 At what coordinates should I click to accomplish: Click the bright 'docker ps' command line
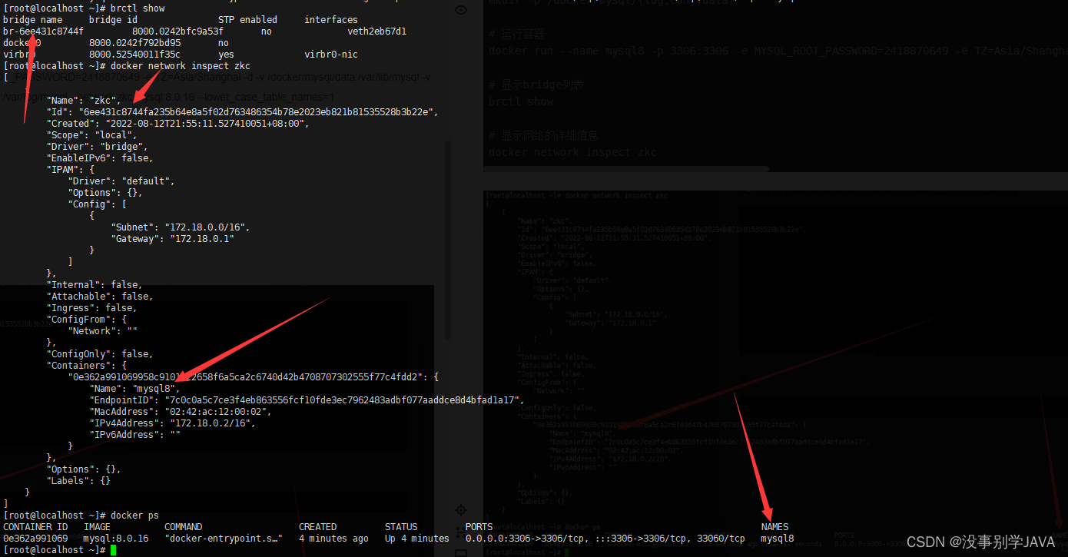pos(135,516)
